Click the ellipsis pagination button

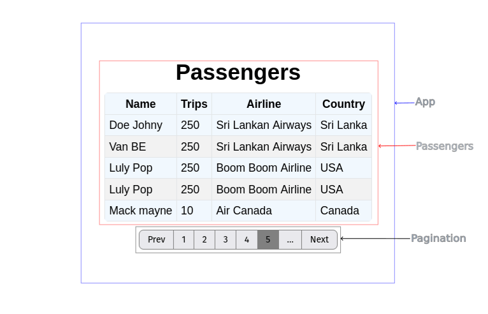click(290, 239)
